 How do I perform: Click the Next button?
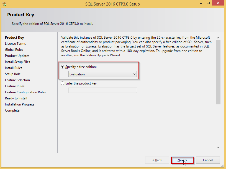tap(182, 160)
